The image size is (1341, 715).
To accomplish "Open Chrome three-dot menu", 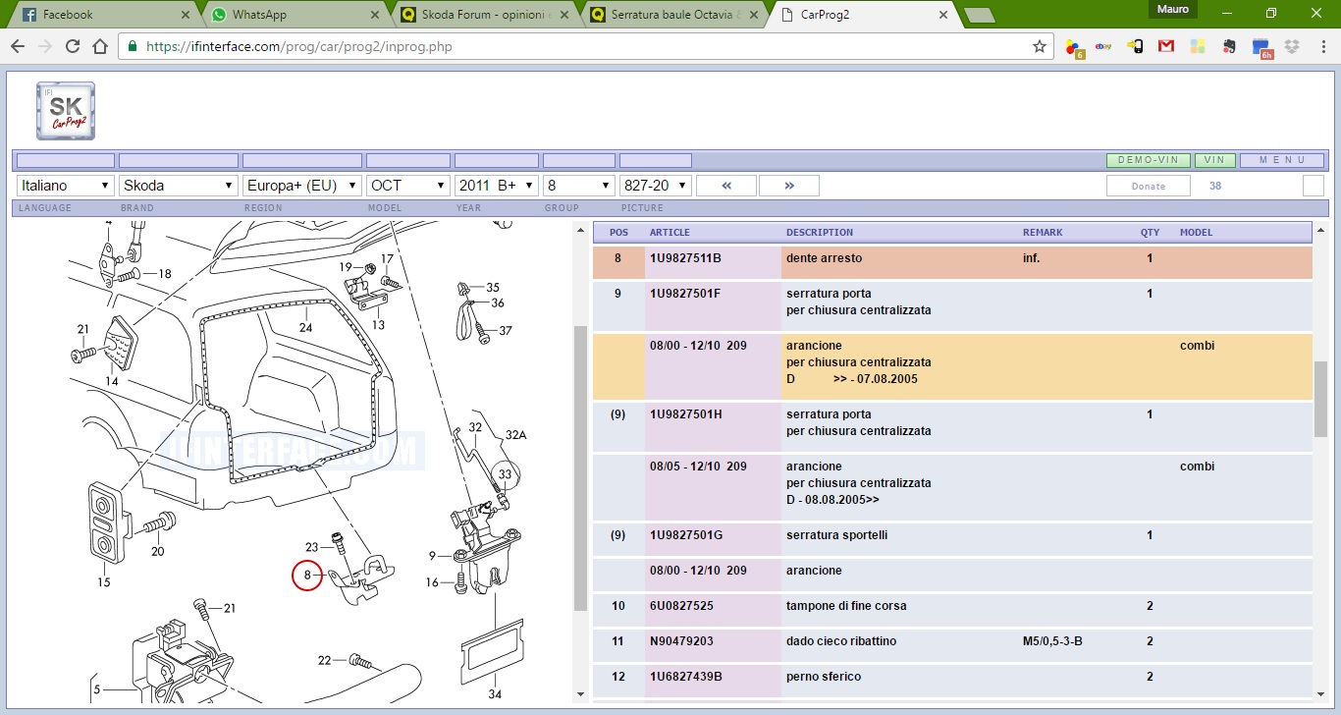I will [x=1321, y=46].
